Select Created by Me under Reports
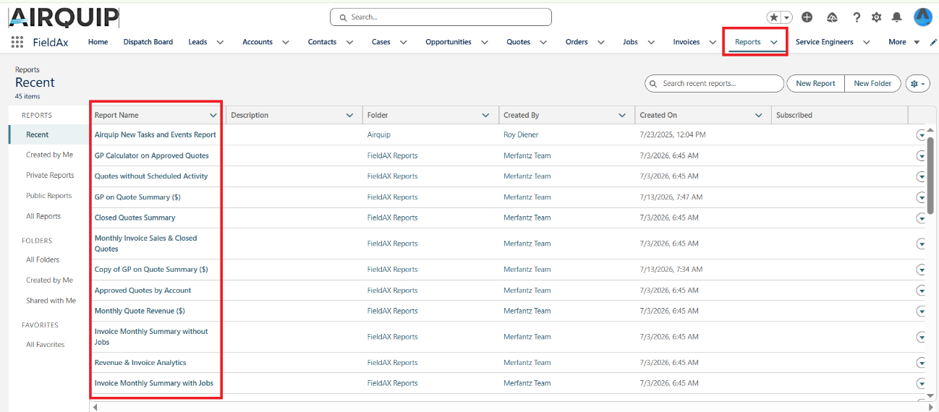939x412 pixels. [x=49, y=155]
